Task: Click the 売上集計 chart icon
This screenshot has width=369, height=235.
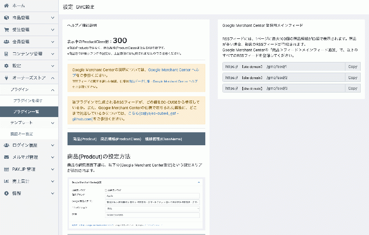Action: [x=6, y=181]
